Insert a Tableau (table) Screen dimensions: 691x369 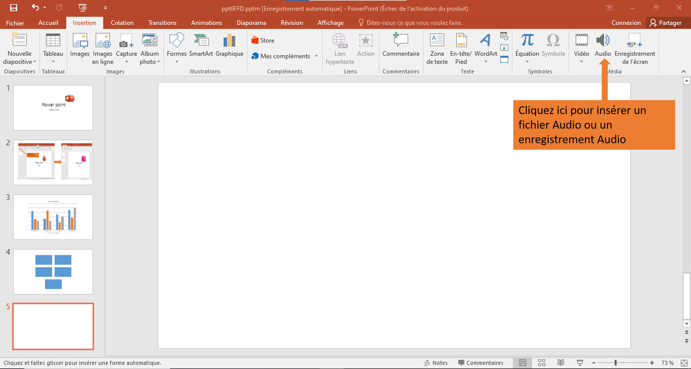pyautogui.click(x=53, y=48)
